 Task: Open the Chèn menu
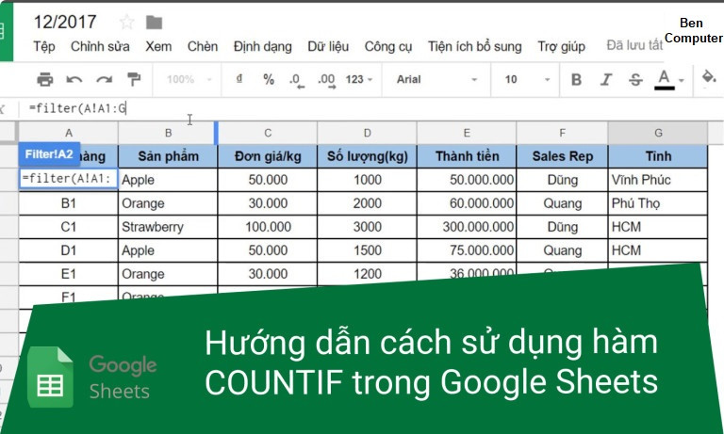click(203, 46)
